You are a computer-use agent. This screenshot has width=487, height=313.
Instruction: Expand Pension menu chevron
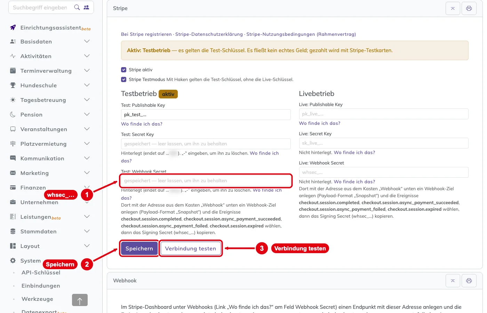[87, 114]
